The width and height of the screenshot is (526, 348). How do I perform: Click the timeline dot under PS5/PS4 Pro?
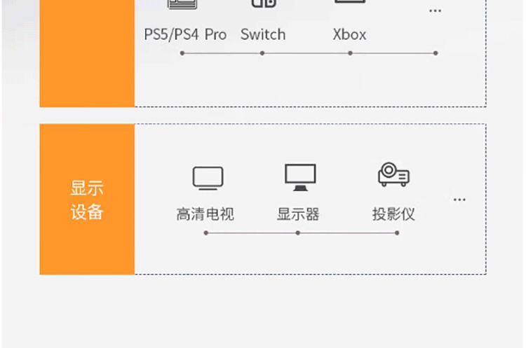click(x=182, y=53)
